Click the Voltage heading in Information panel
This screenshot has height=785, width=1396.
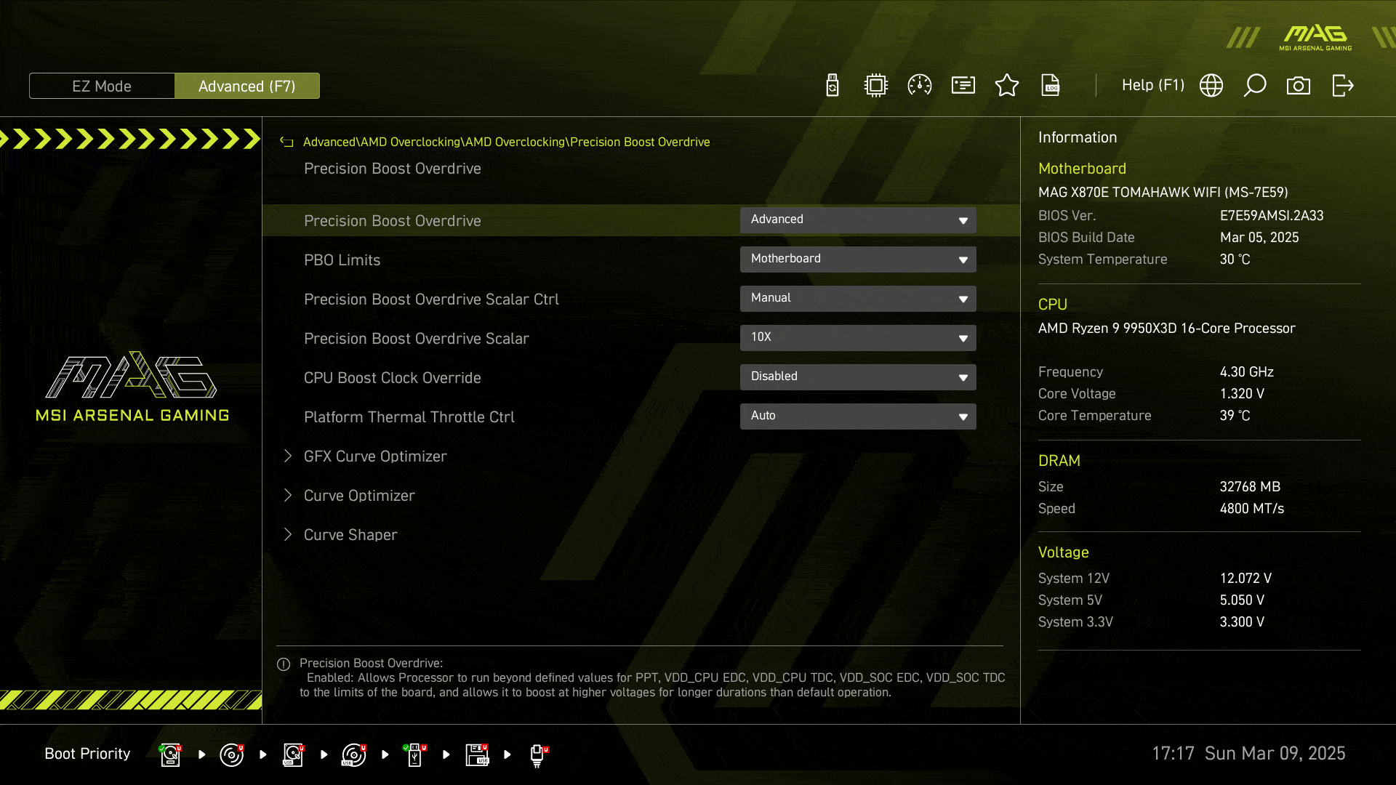click(1064, 552)
